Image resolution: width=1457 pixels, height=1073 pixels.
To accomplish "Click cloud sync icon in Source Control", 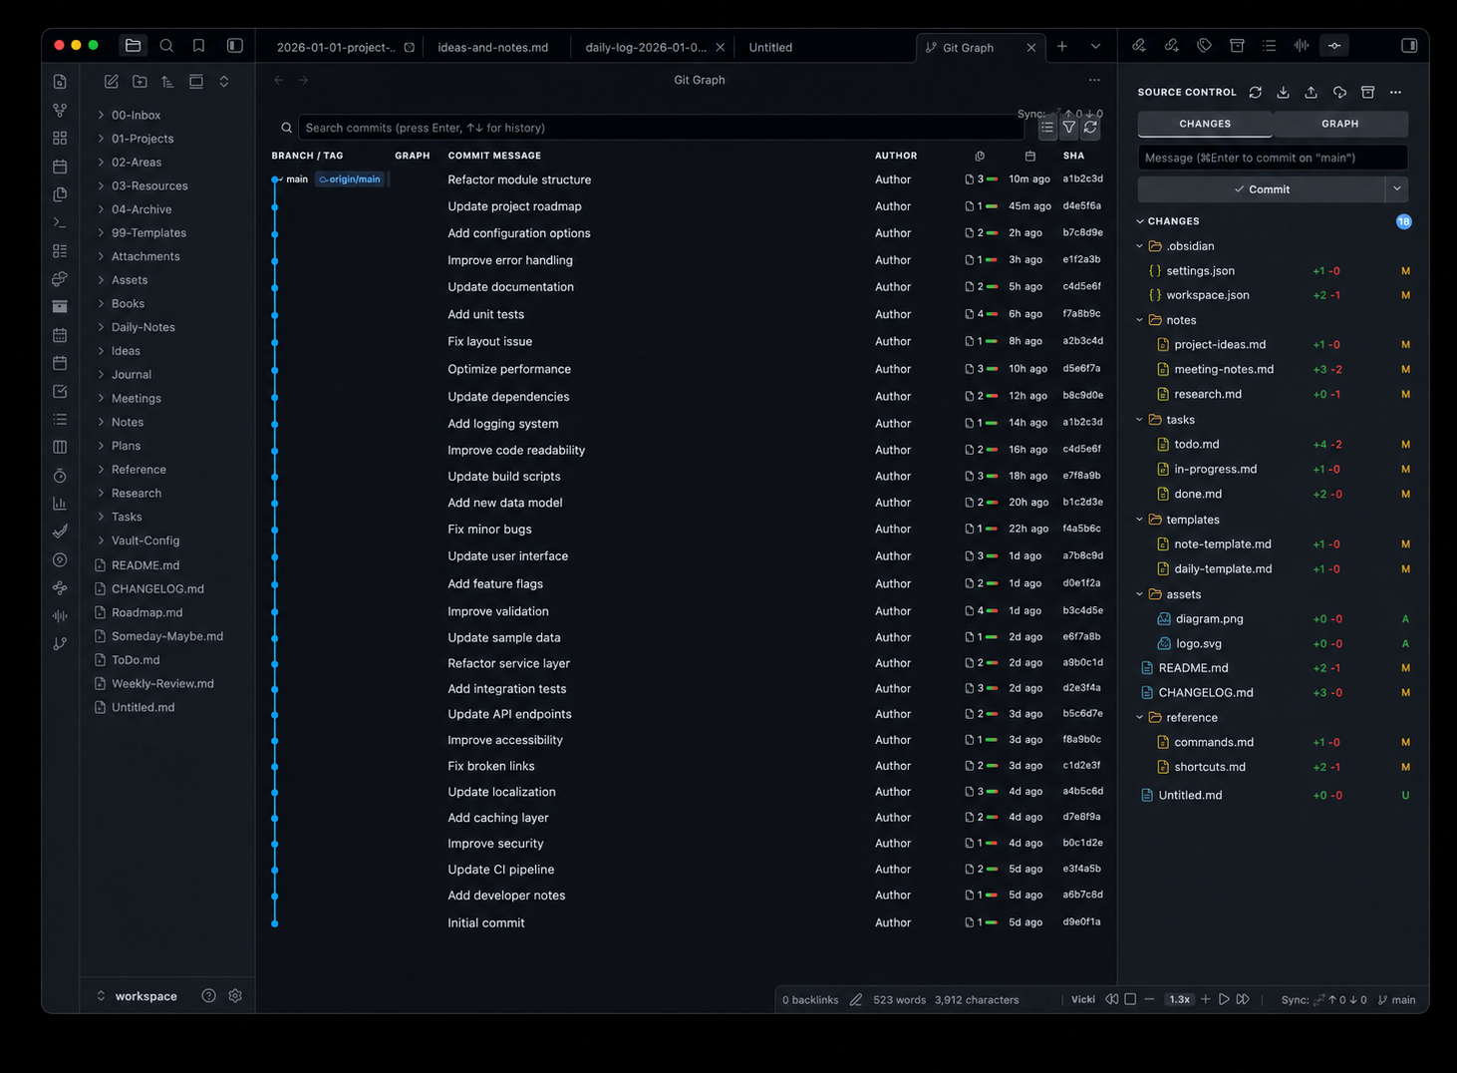I will click(x=1339, y=92).
